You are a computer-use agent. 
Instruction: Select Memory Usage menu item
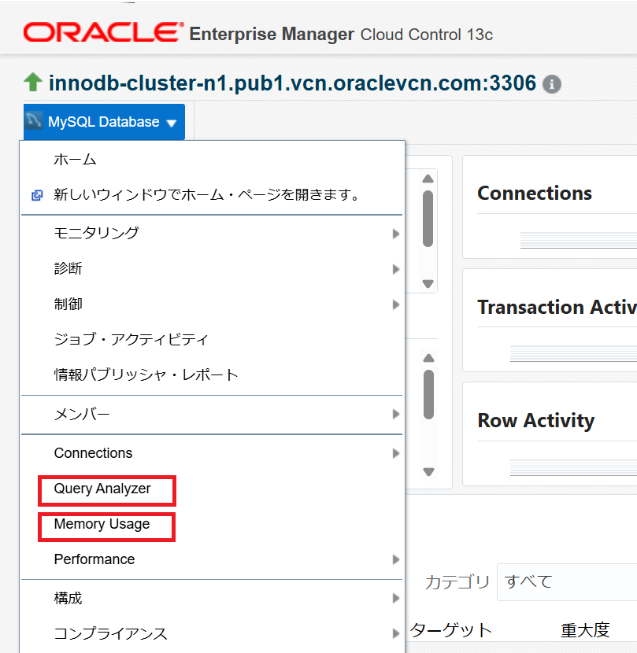102,524
